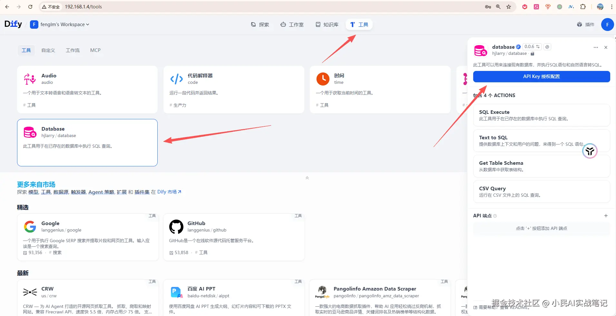The height and width of the screenshot is (316, 616).
Task: Open the Dify 市场 external link
Action: click(169, 192)
